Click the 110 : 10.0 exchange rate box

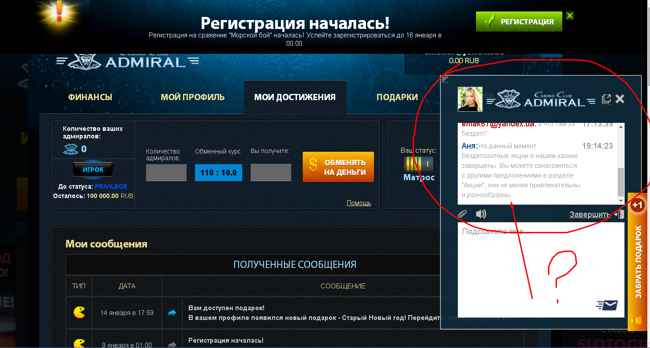click(x=219, y=173)
